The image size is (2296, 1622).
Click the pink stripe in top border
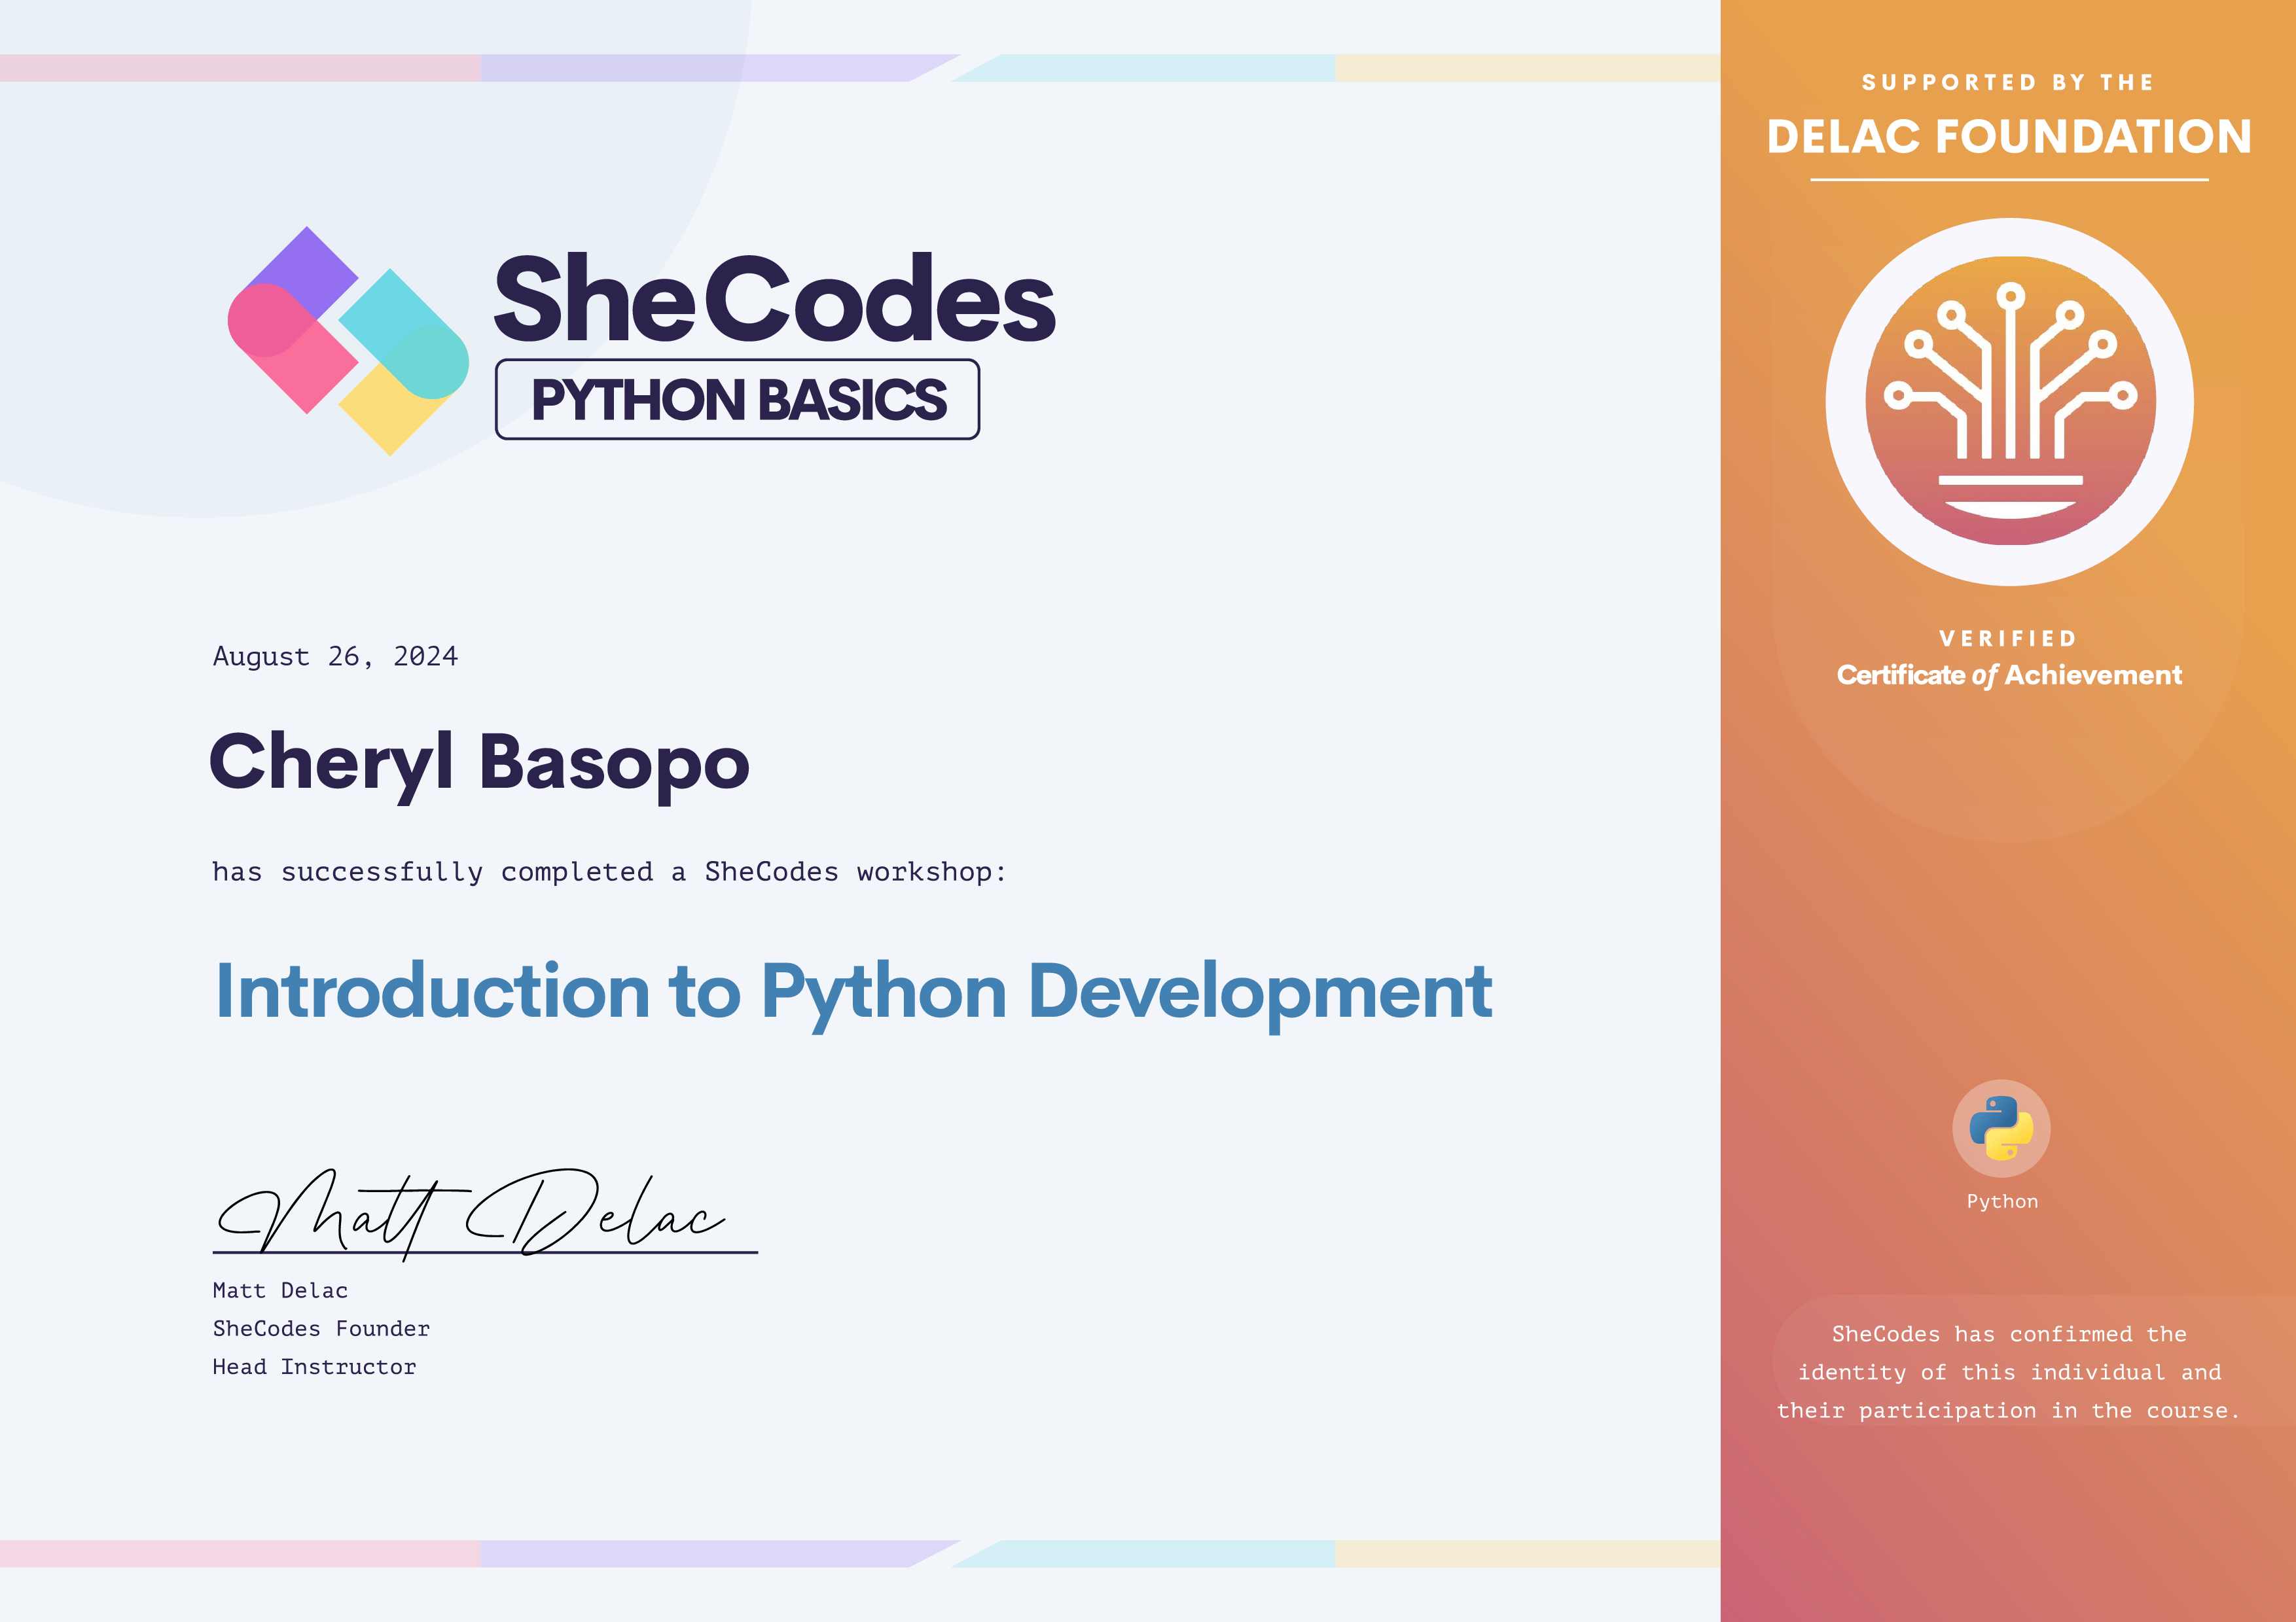[x=240, y=68]
